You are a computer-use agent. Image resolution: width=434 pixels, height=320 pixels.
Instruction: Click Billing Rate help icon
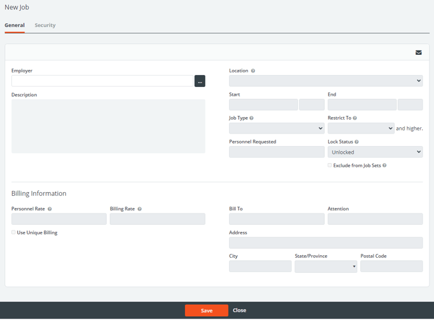[139, 209]
